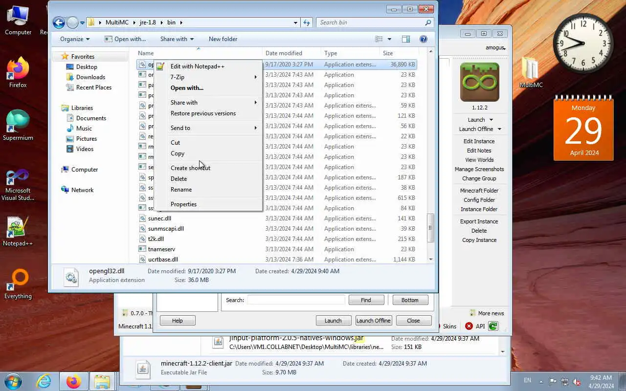This screenshot has height=391, width=626.
Task: Open Share with toolbar dropdown
Action: coord(177,39)
